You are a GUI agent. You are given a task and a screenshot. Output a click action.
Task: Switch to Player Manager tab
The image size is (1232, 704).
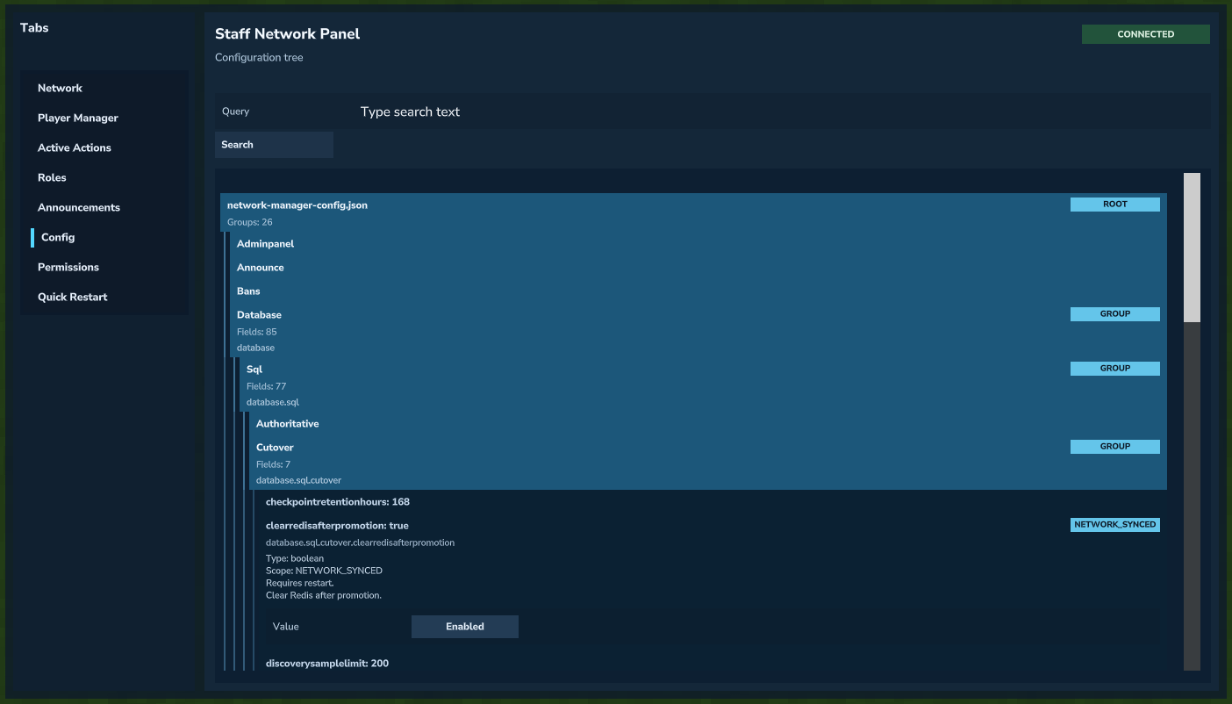(x=78, y=119)
